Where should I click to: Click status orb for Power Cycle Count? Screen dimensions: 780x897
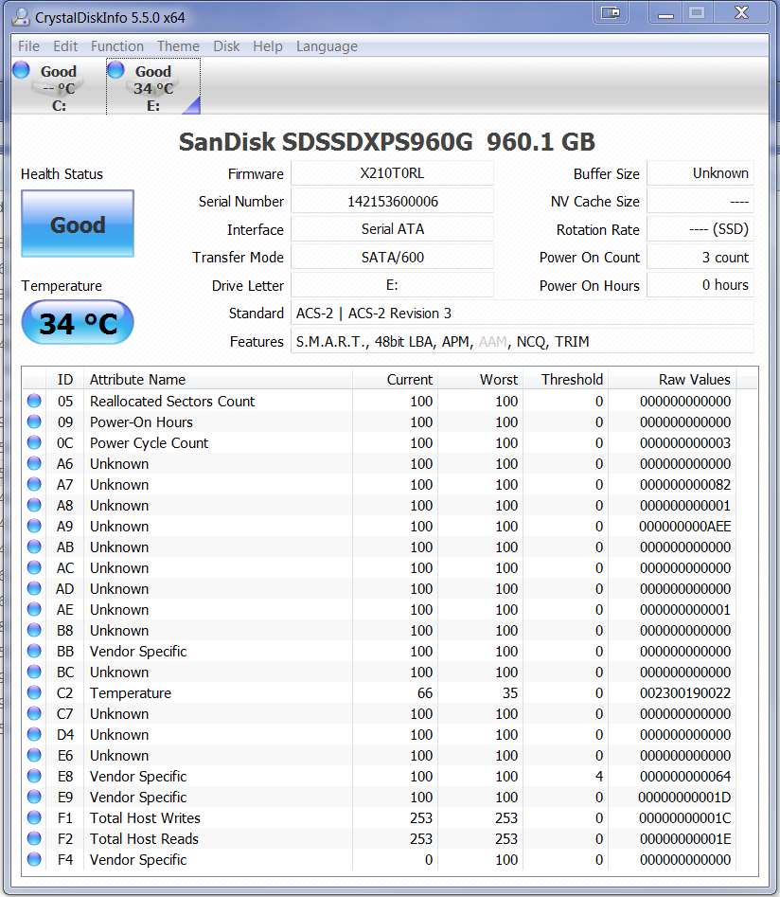(34, 443)
